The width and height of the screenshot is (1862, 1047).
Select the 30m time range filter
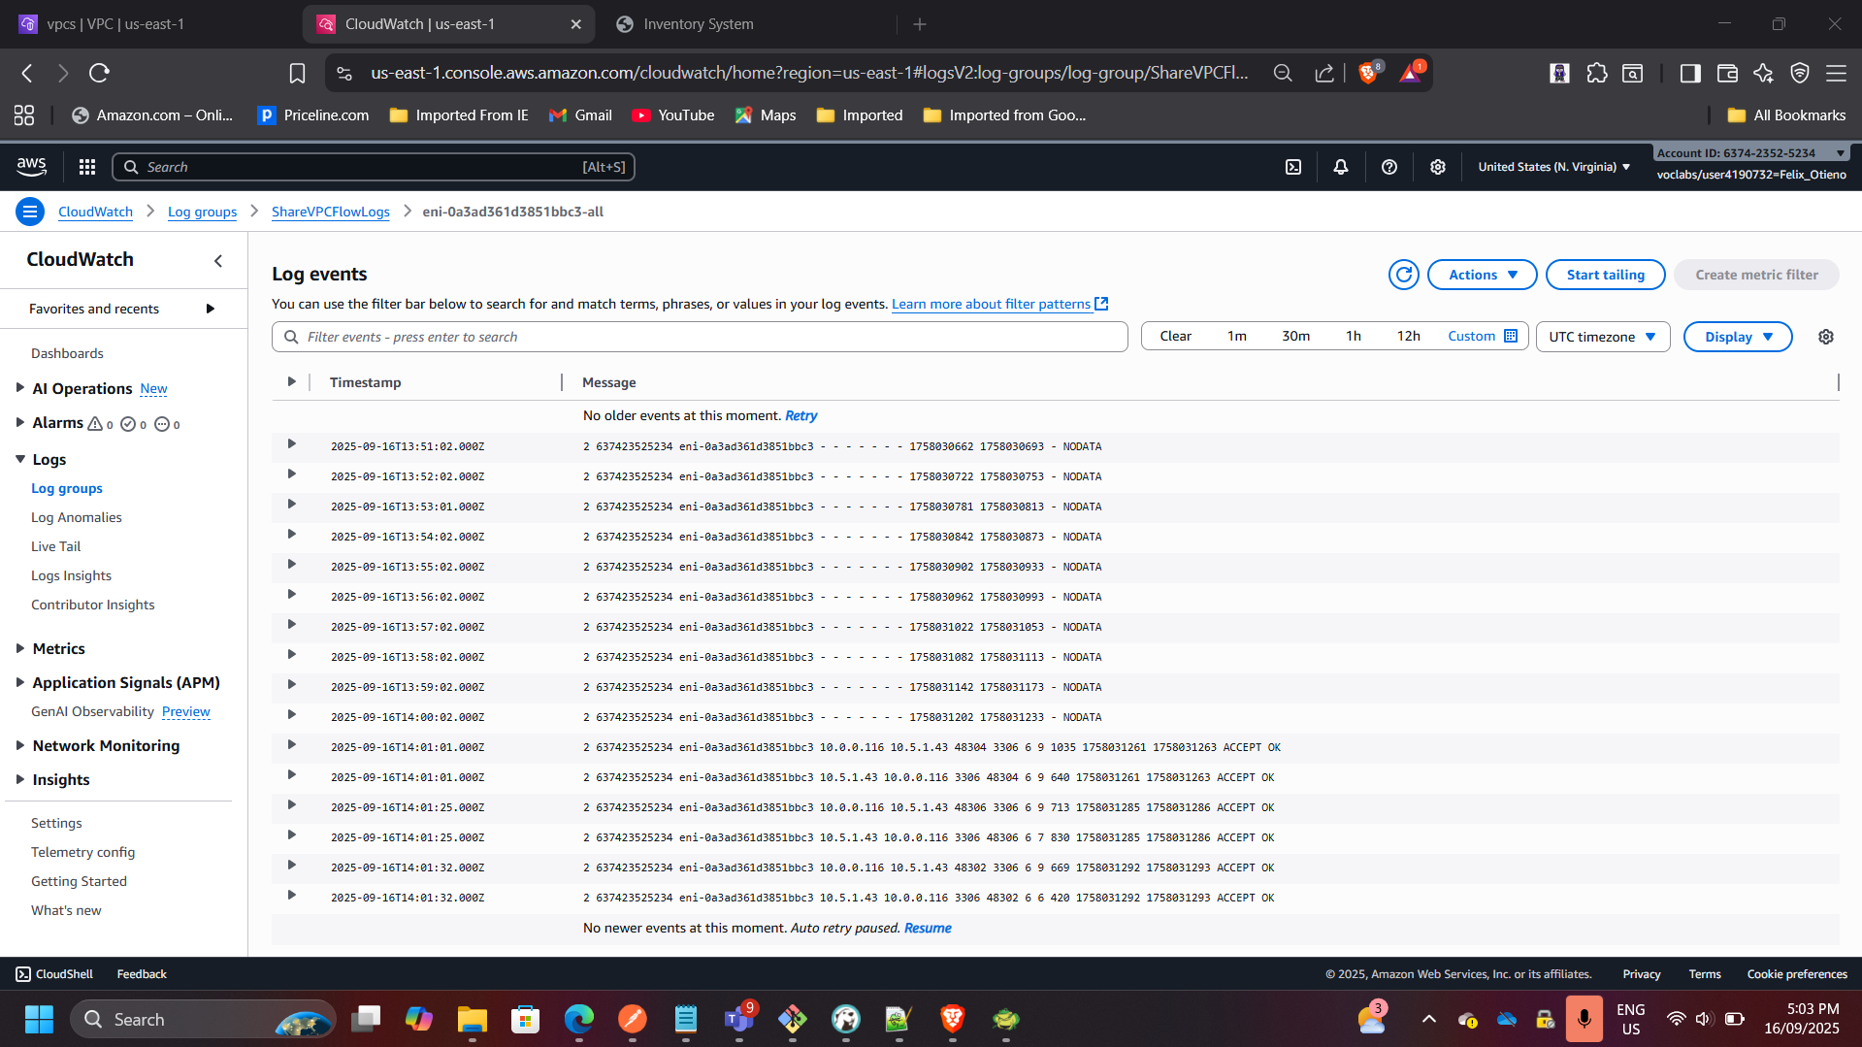click(1295, 336)
